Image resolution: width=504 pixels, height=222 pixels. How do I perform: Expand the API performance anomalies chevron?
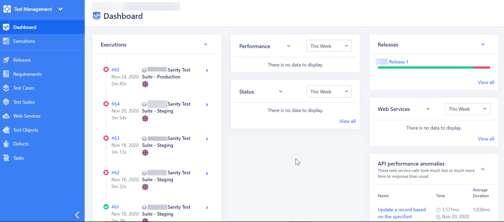[x=483, y=170]
